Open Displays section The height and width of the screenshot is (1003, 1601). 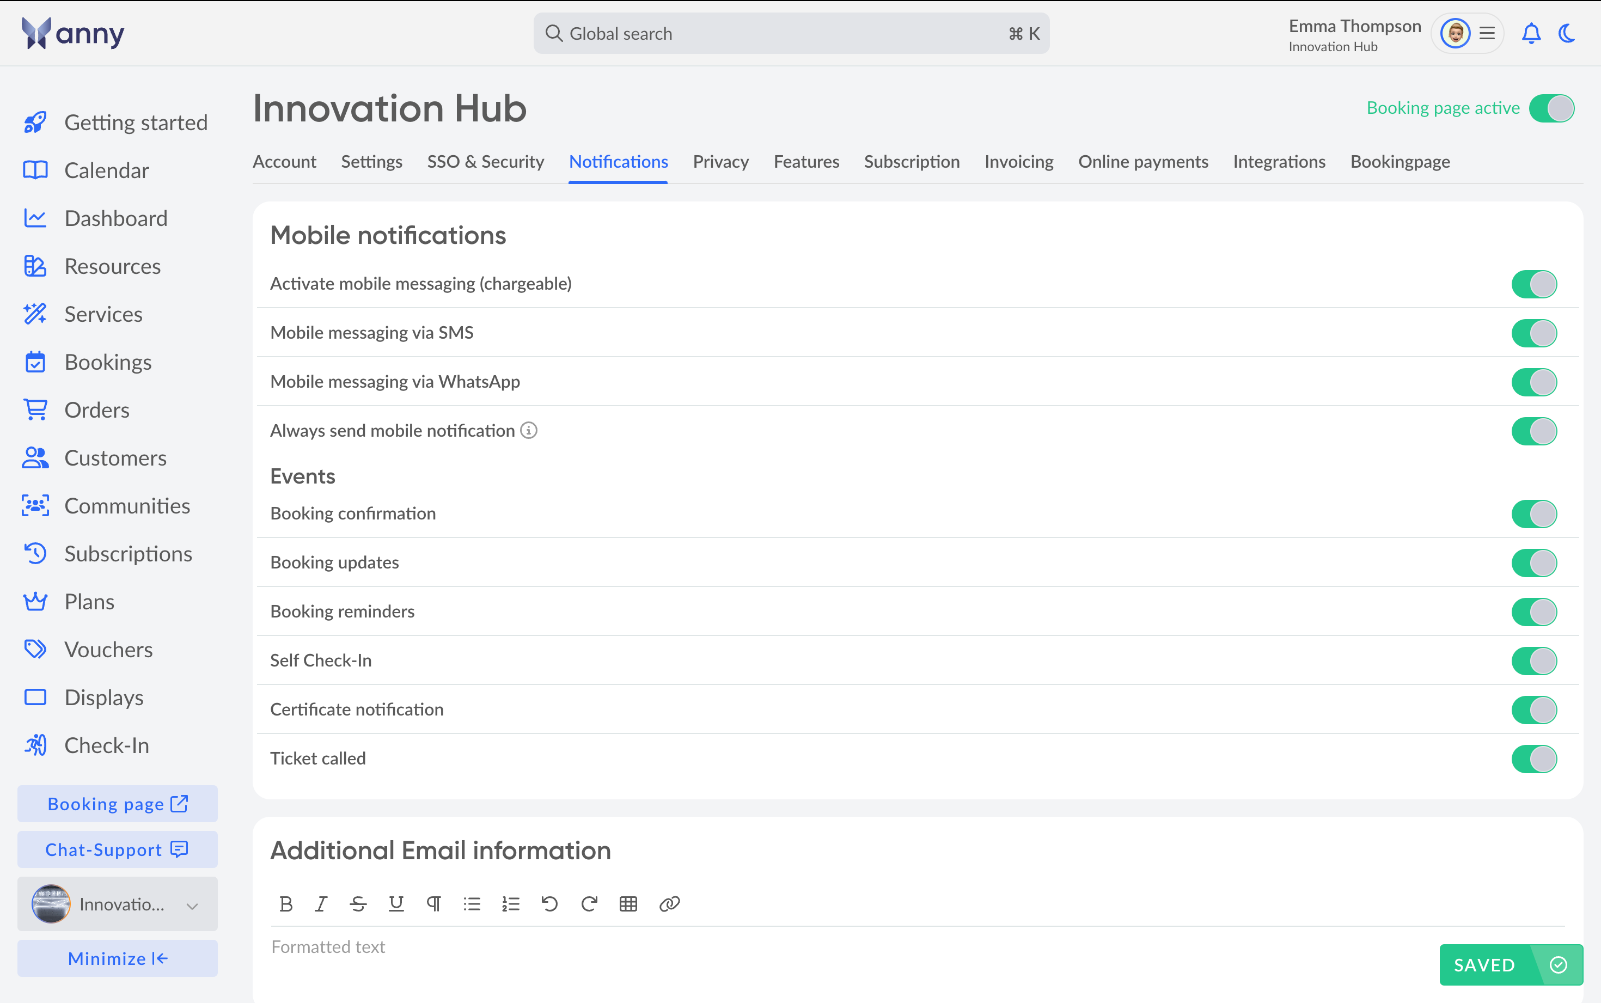(x=83, y=698)
